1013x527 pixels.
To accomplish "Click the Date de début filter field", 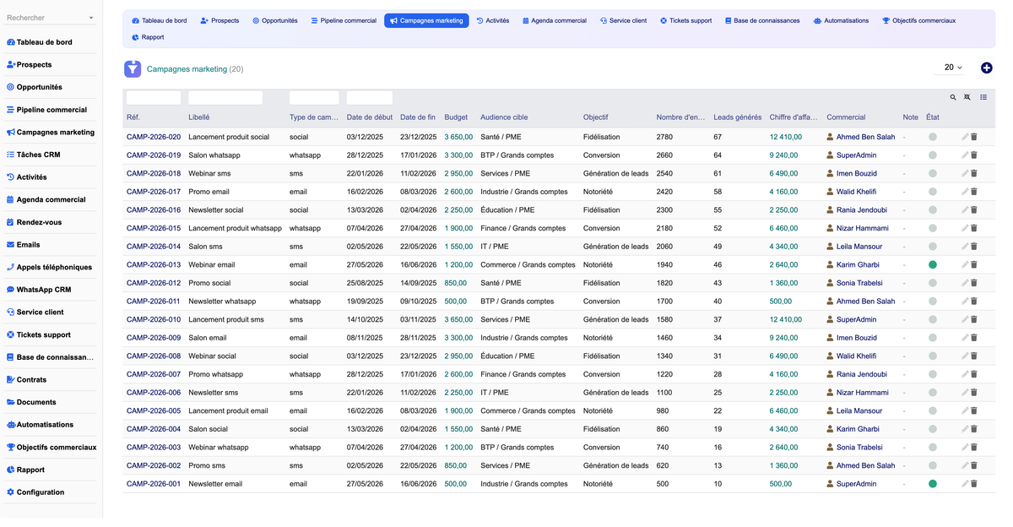I will coord(370,98).
